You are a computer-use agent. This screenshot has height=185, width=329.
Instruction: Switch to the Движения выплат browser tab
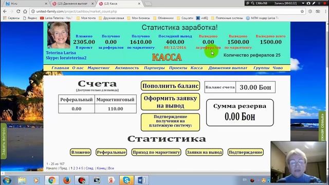click(x=72, y=4)
